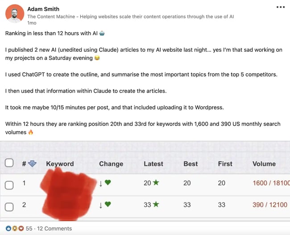This screenshot has width=290, height=235.
Task: Tick the checkbox for keyword row 1
Action: (9, 183)
